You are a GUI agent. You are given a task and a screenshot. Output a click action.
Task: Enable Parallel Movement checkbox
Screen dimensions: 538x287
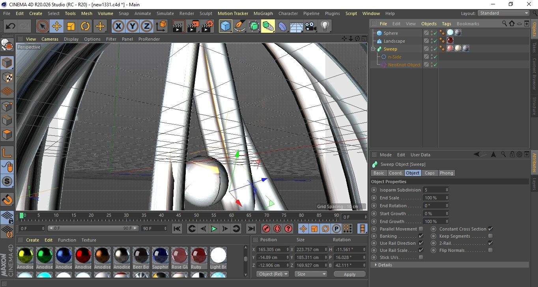click(x=421, y=229)
